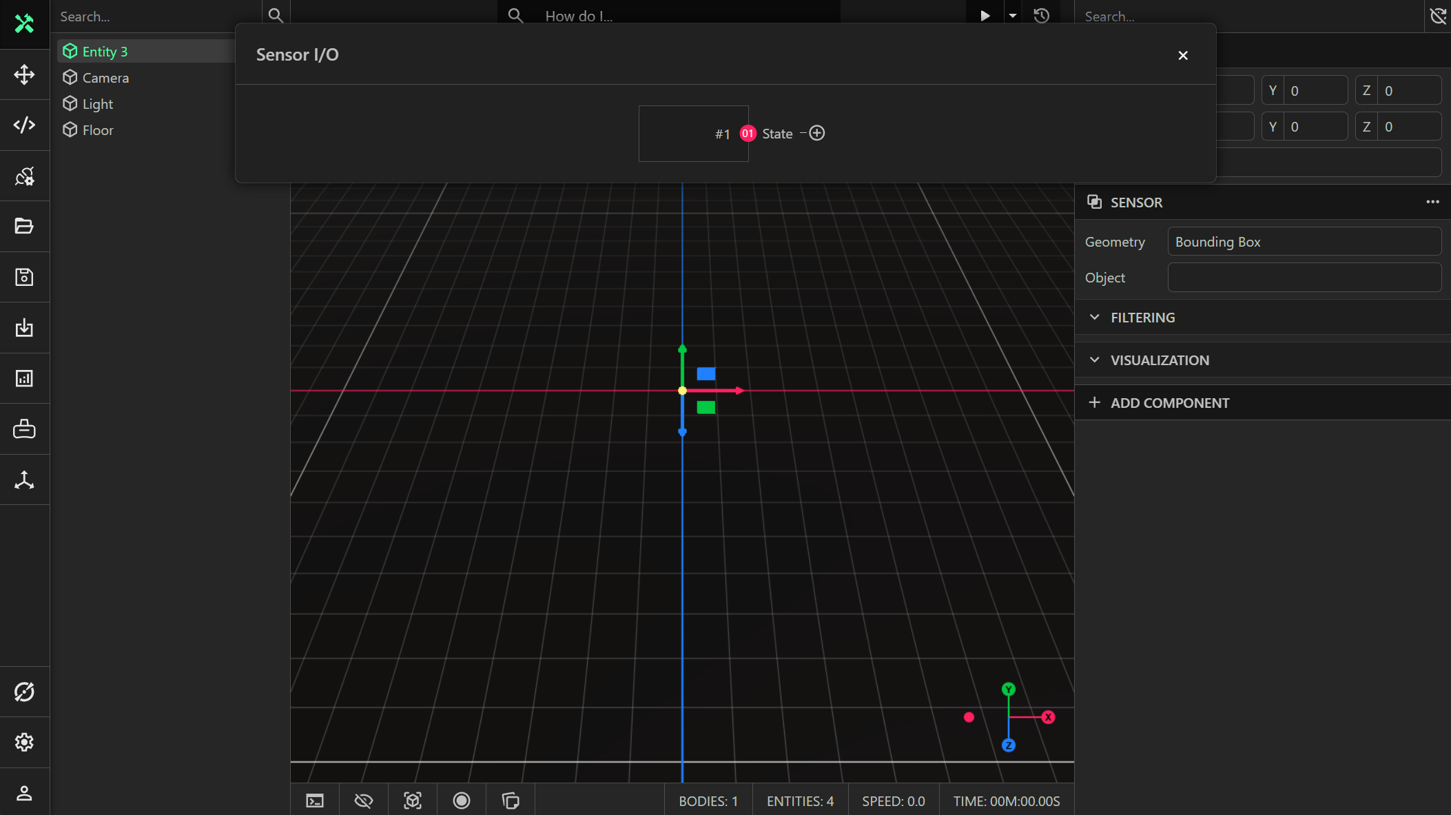Toggle the crossed-eye visibility icon in status bar
Image resolution: width=1451 pixels, height=815 pixels.
coord(364,801)
